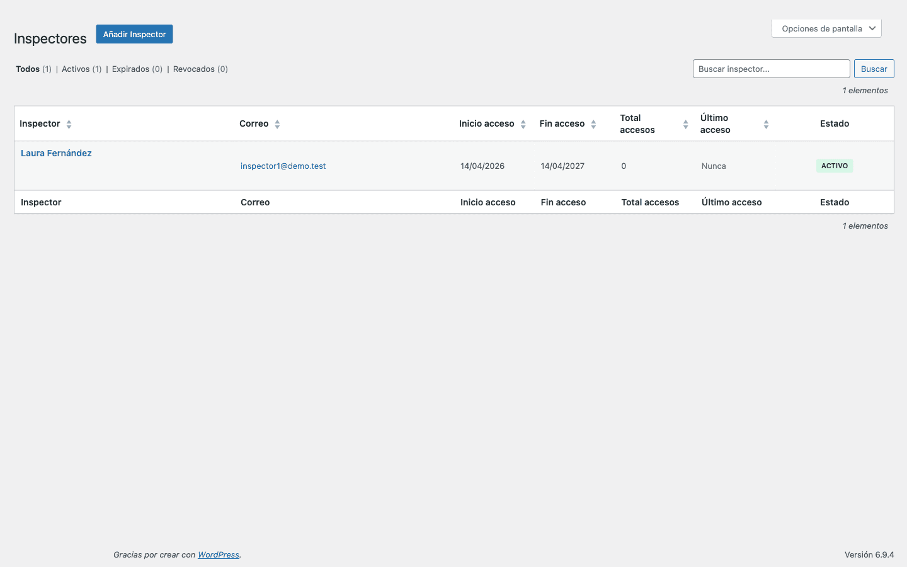Sort by the Inspector header label
The width and height of the screenshot is (907, 567).
point(40,124)
